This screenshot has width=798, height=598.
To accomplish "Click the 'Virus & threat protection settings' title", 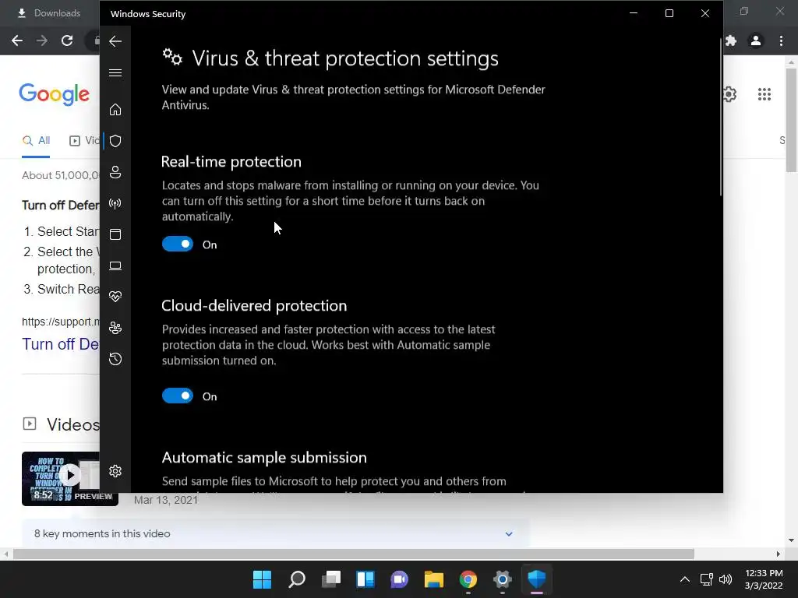I will (345, 58).
